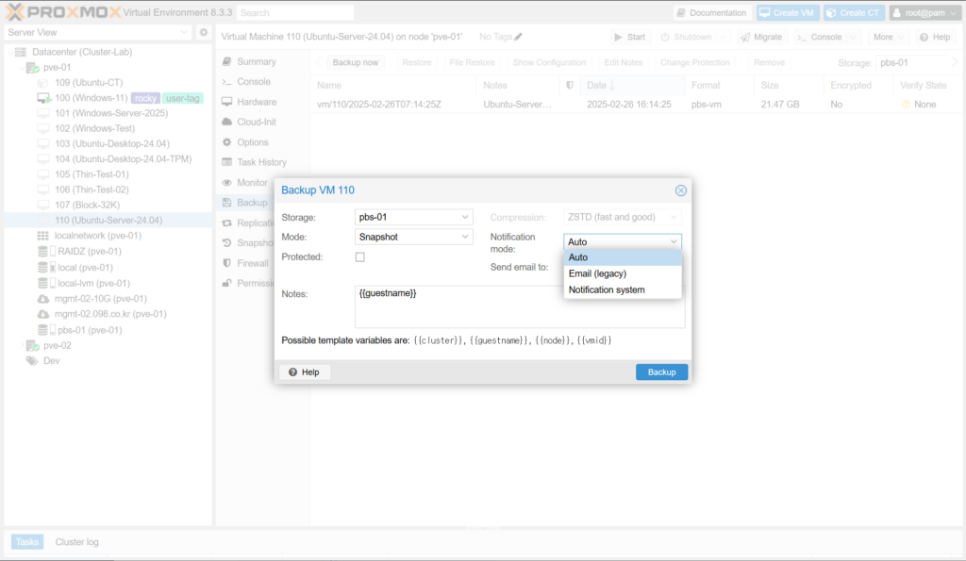Open the Server View dropdown

point(98,32)
